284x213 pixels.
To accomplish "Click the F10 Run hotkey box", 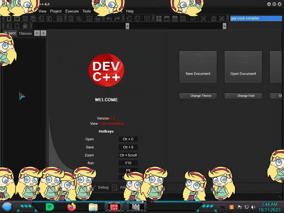I will pos(128,163).
